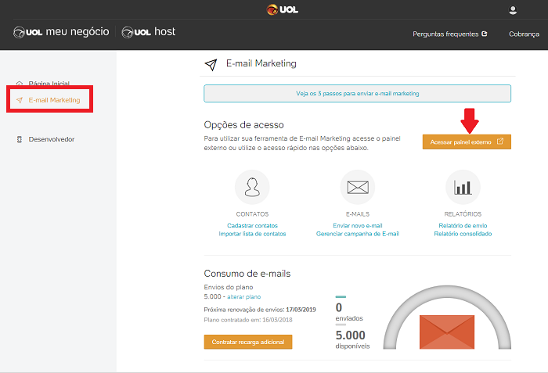
Task: Open Importar lista de contatos link
Action: [252, 234]
